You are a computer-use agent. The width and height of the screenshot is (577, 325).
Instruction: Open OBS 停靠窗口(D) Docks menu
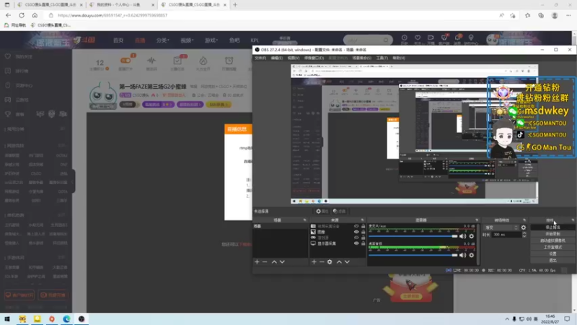tap(314, 58)
